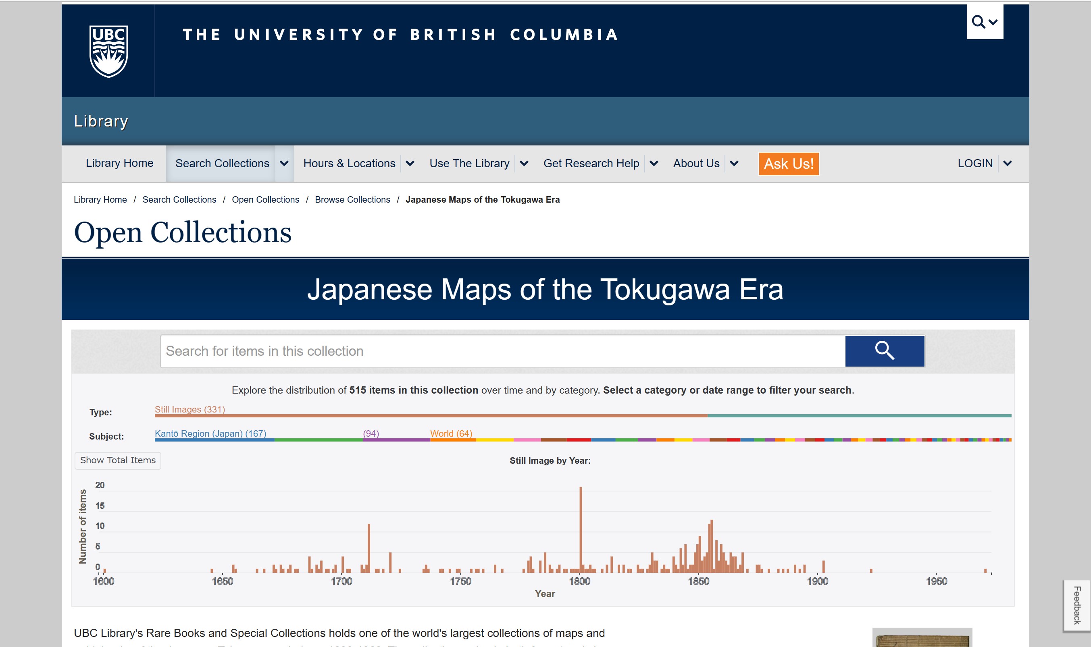Open the header search magnifier dropdown
Viewport: 1091px width, 647px height.
pos(985,22)
